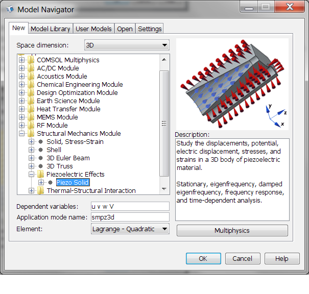
Task: Click the bullet icon beside Piezo Solid
Action: [x=50, y=183]
